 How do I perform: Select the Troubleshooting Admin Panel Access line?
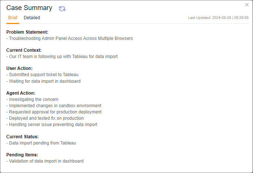pos(70,38)
